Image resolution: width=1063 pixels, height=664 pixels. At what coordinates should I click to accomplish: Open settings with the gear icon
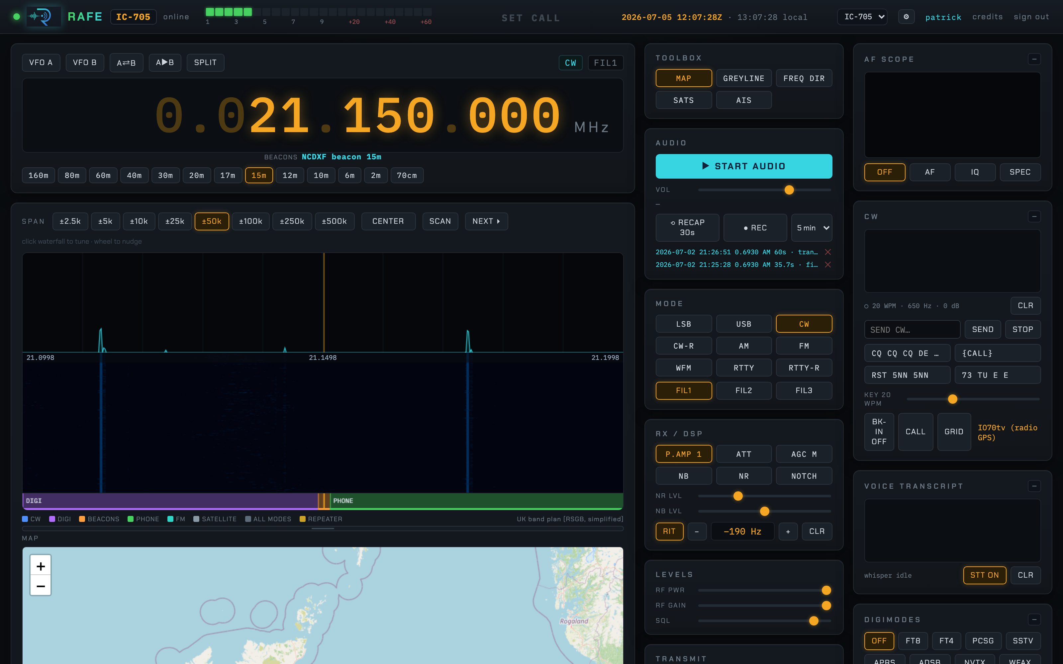tap(906, 17)
